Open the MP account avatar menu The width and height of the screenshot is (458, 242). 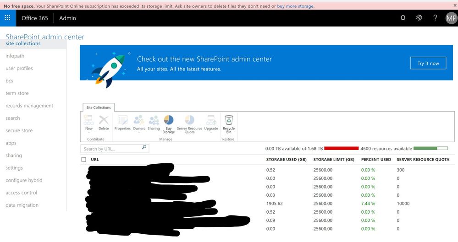tap(451, 18)
